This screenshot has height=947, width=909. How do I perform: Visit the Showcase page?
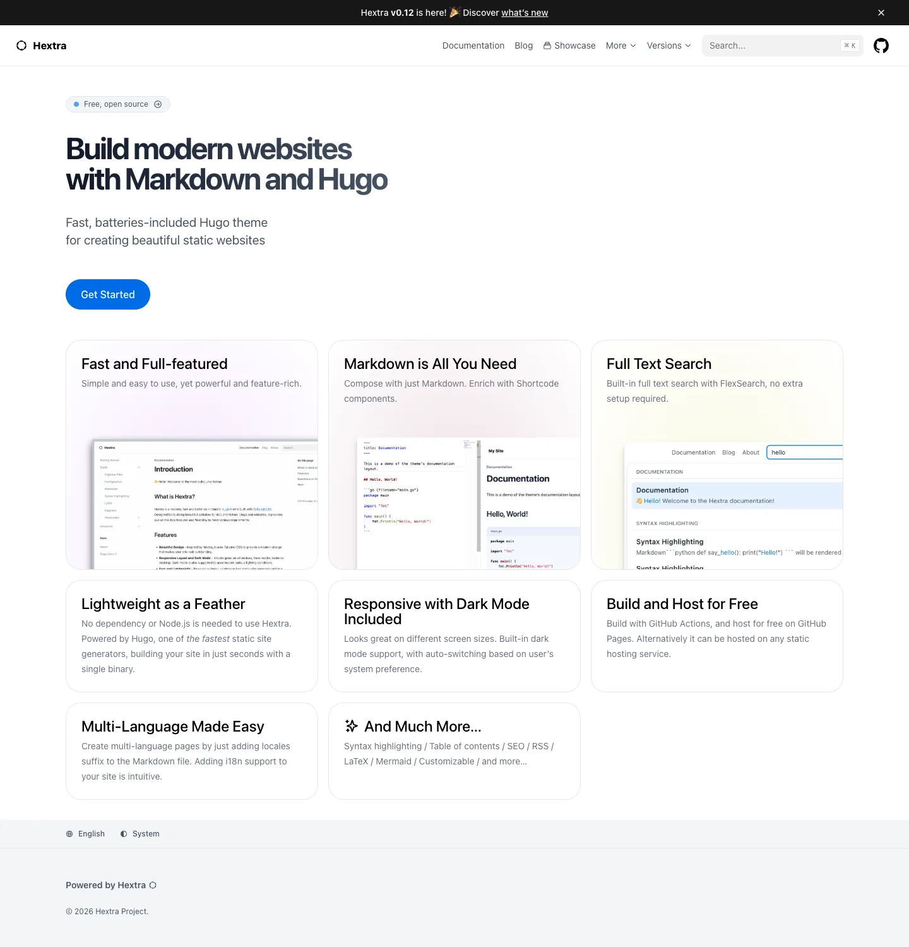pos(569,45)
